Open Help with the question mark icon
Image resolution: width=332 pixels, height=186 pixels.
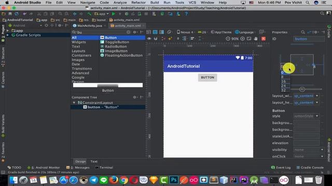click(186, 14)
